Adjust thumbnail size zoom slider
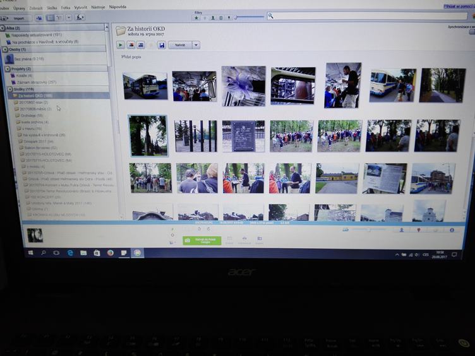This screenshot has width=475, height=356. [369, 230]
